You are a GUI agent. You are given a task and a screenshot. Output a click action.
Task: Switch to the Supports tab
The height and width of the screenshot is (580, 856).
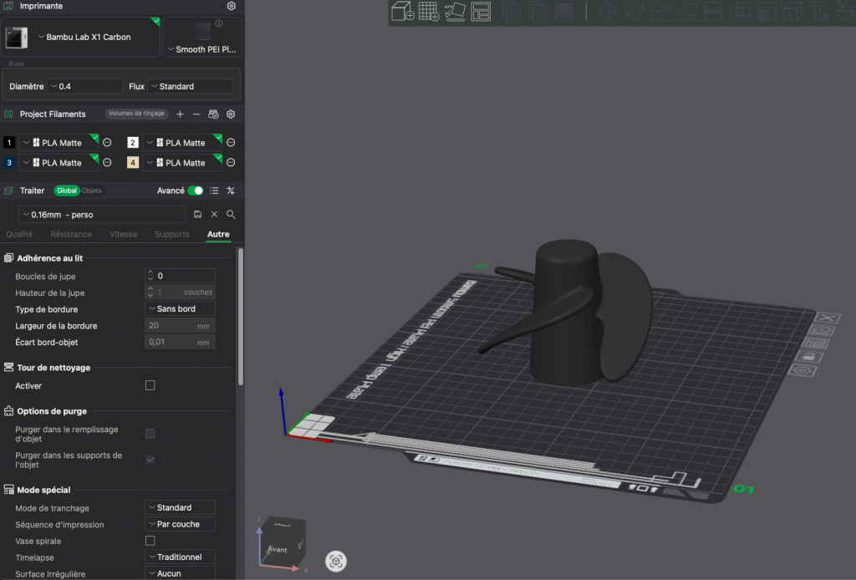[x=172, y=235]
